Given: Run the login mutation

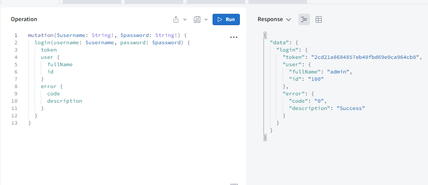Looking at the screenshot, I should pyautogui.click(x=226, y=19).
